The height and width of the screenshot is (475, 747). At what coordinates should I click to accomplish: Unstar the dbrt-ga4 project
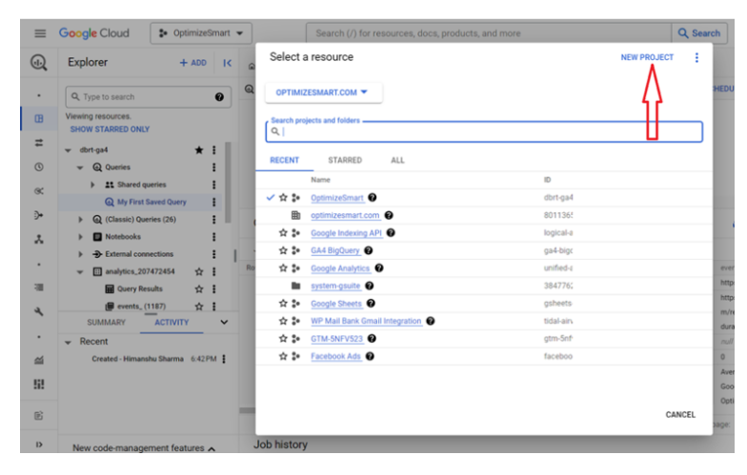(199, 150)
